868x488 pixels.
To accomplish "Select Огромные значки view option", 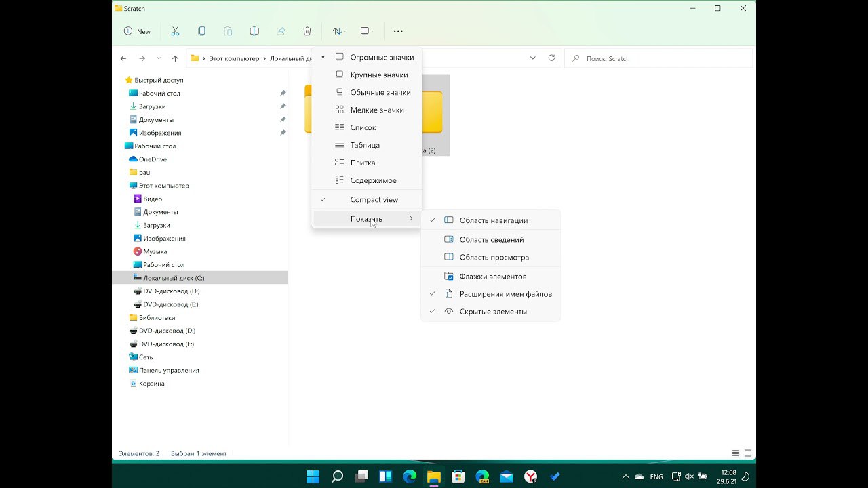I will [367, 57].
